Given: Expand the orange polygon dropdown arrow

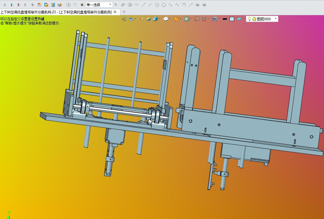Looking at the screenshot, I should tap(180, 19).
